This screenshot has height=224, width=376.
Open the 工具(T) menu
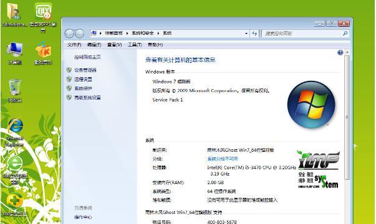coord(135,45)
